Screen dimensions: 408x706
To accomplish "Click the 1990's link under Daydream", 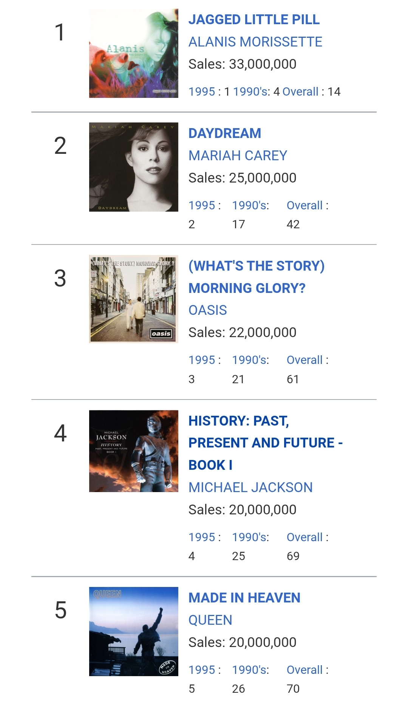I will click(x=250, y=206).
